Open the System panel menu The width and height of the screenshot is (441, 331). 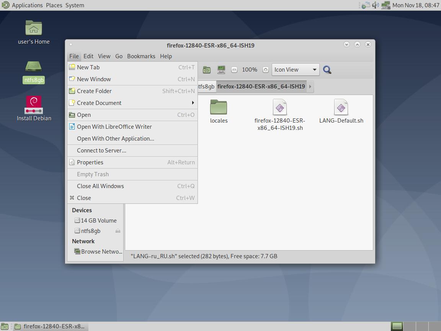point(75,5)
